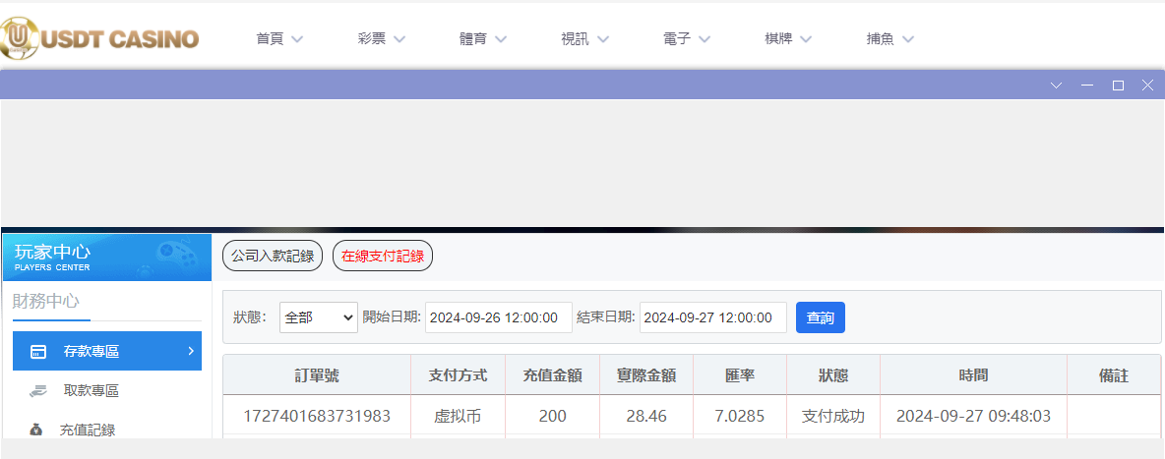This screenshot has width=1165, height=459.
Task: Click the 充值金額 column header
Action: point(552,375)
